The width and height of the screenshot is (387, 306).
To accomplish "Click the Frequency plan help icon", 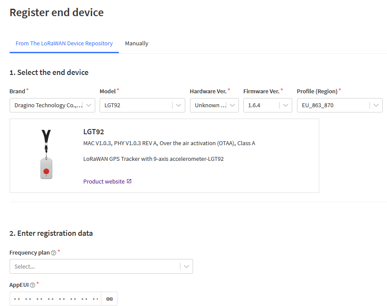I will (x=53, y=253).
